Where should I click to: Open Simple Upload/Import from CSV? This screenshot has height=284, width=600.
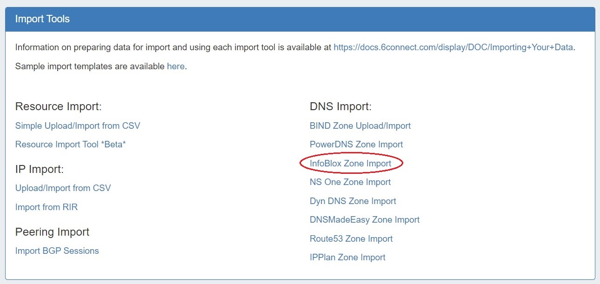tap(78, 125)
